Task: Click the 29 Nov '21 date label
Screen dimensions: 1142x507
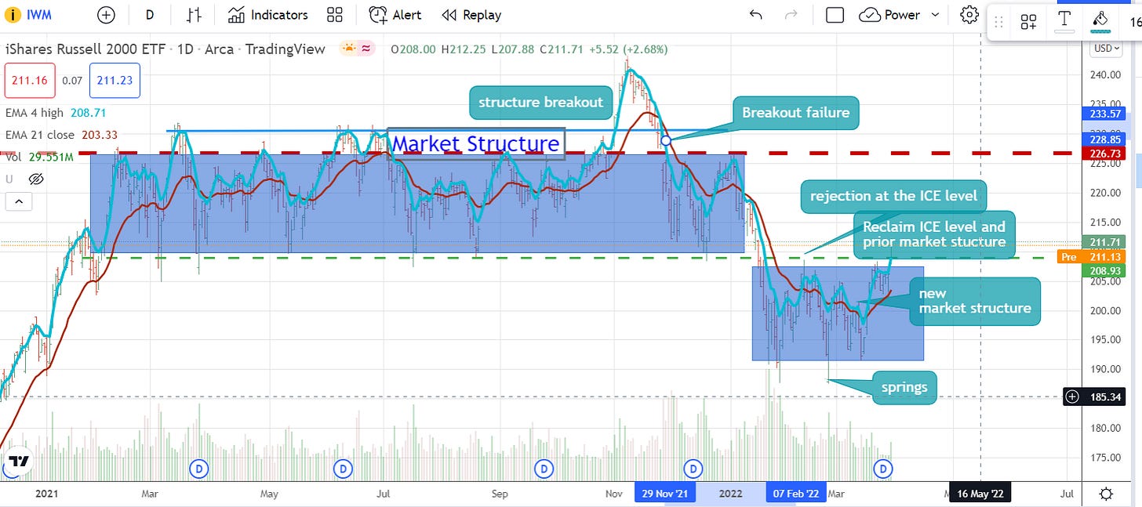Action: [x=665, y=494]
